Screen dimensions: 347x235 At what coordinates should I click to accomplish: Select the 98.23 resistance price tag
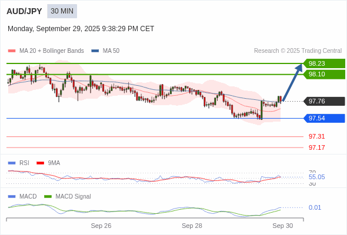pyautogui.click(x=324, y=63)
